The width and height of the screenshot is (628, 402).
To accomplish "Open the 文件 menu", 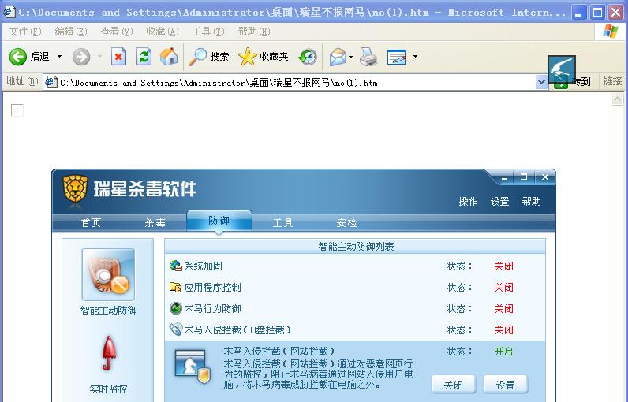I will pos(24,32).
